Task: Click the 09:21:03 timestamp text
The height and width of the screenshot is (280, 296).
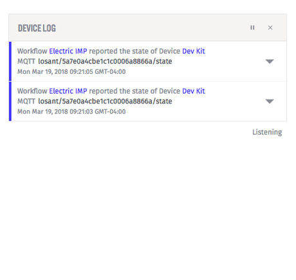Action: click(71, 112)
